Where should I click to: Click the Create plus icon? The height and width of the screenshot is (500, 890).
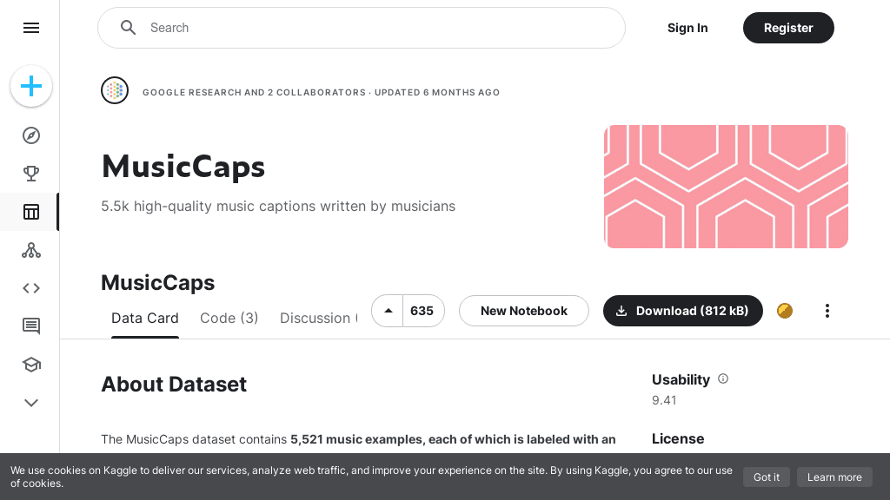[31, 86]
